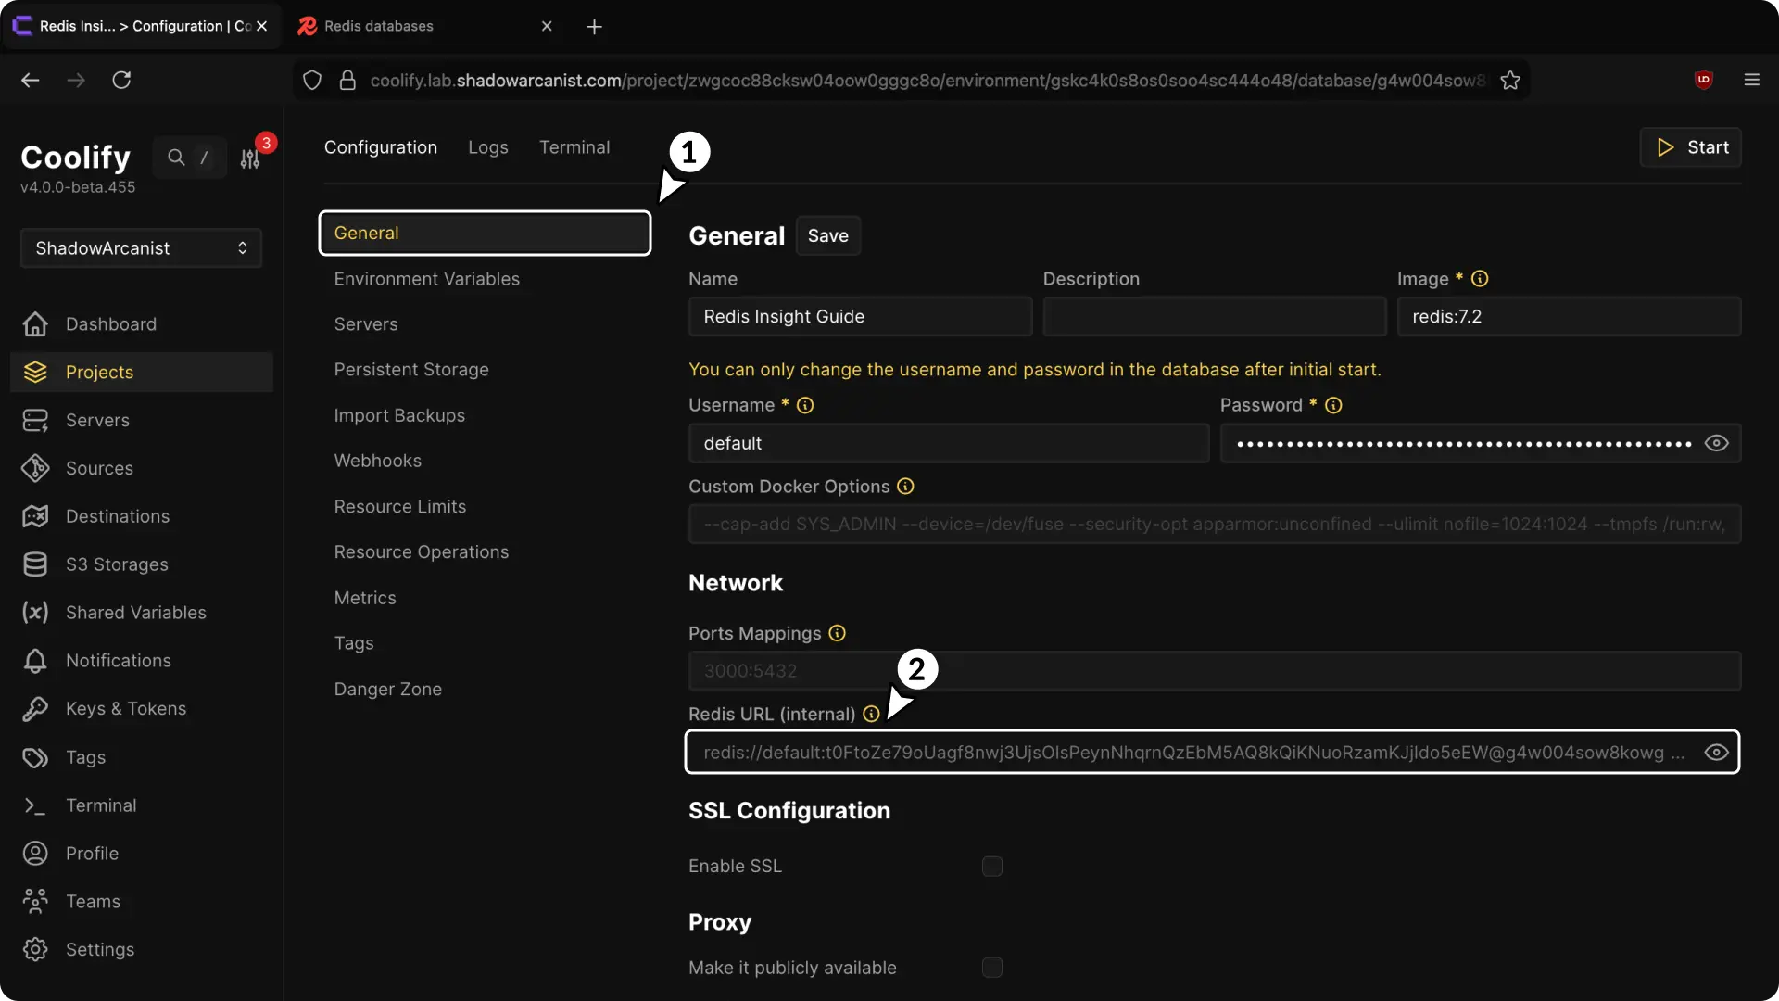Click the info icon next to Image label

(x=1480, y=279)
